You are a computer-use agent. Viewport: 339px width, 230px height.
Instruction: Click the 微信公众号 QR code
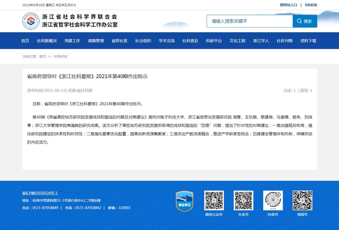point(214,200)
